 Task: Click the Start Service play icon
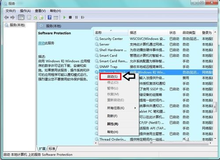point(64,18)
